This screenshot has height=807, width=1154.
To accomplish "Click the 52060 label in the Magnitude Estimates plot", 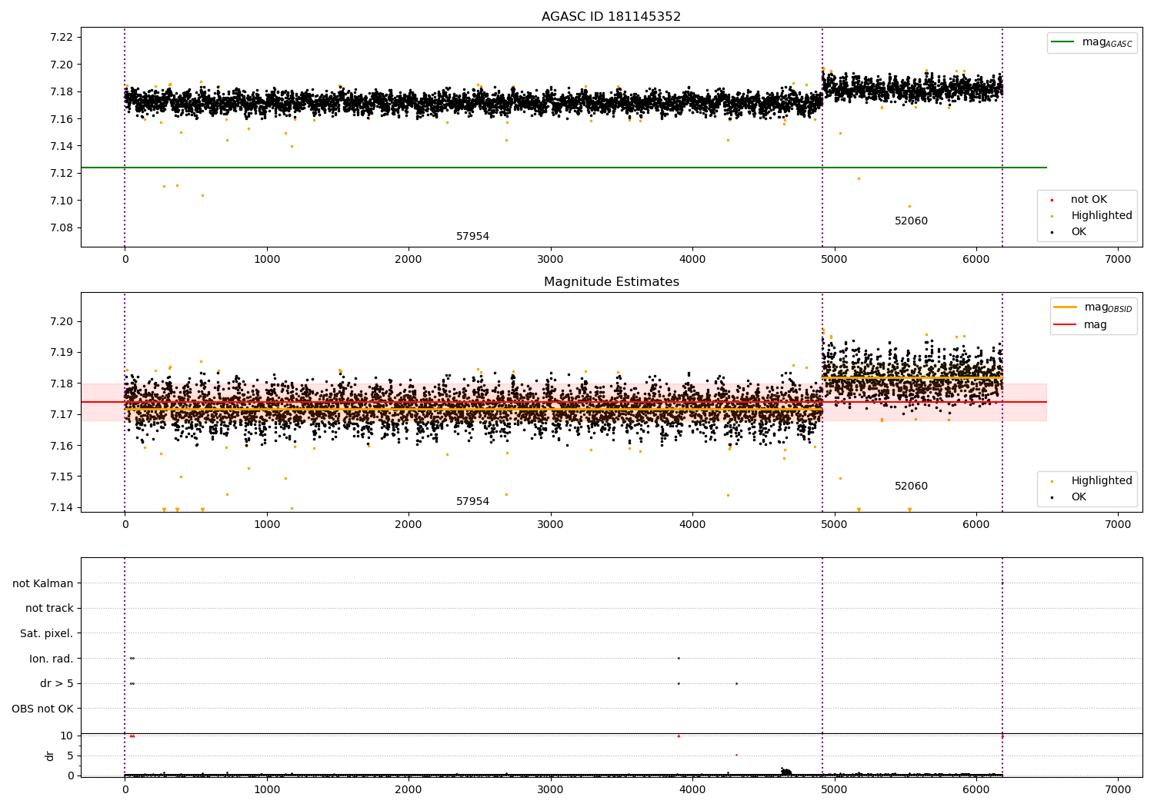I will pos(911,486).
